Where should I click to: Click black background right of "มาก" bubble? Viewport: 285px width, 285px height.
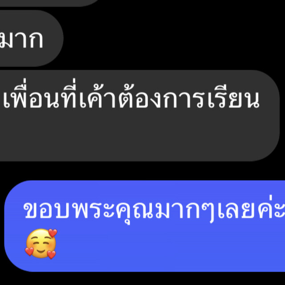tap(173, 38)
